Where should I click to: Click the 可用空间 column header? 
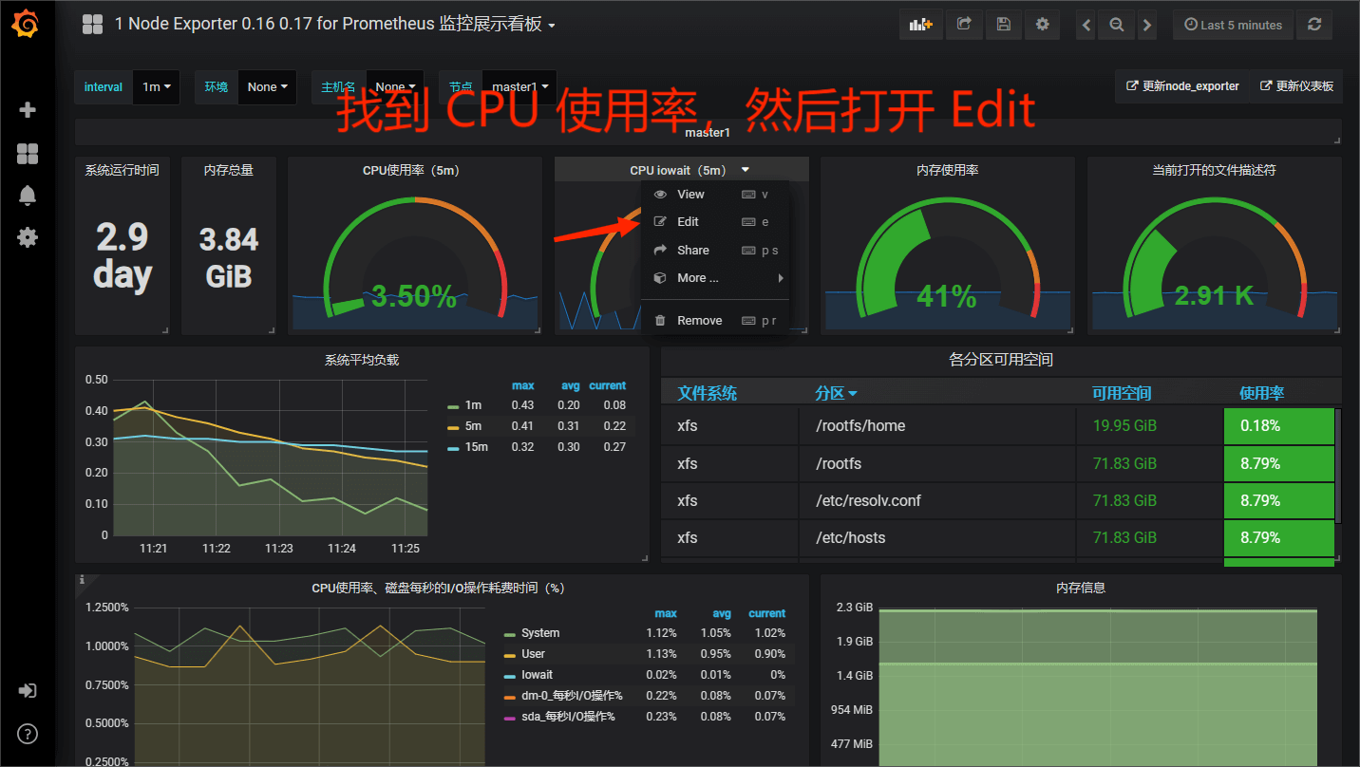point(1122,393)
